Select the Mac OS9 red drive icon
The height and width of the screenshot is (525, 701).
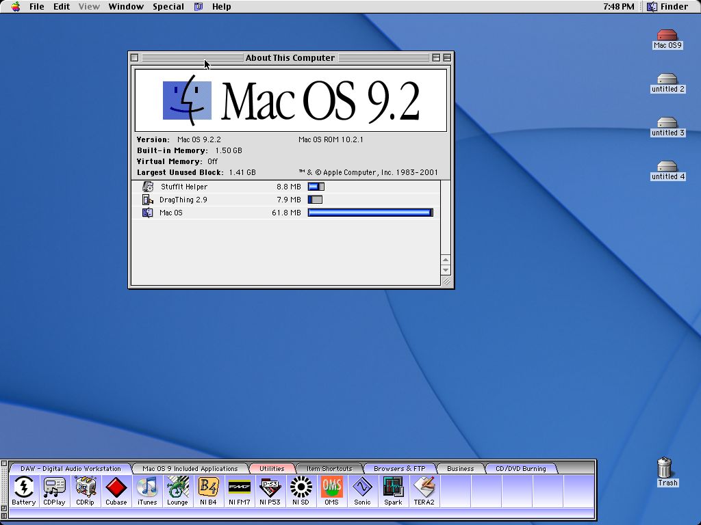pyautogui.click(x=667, y=36)
